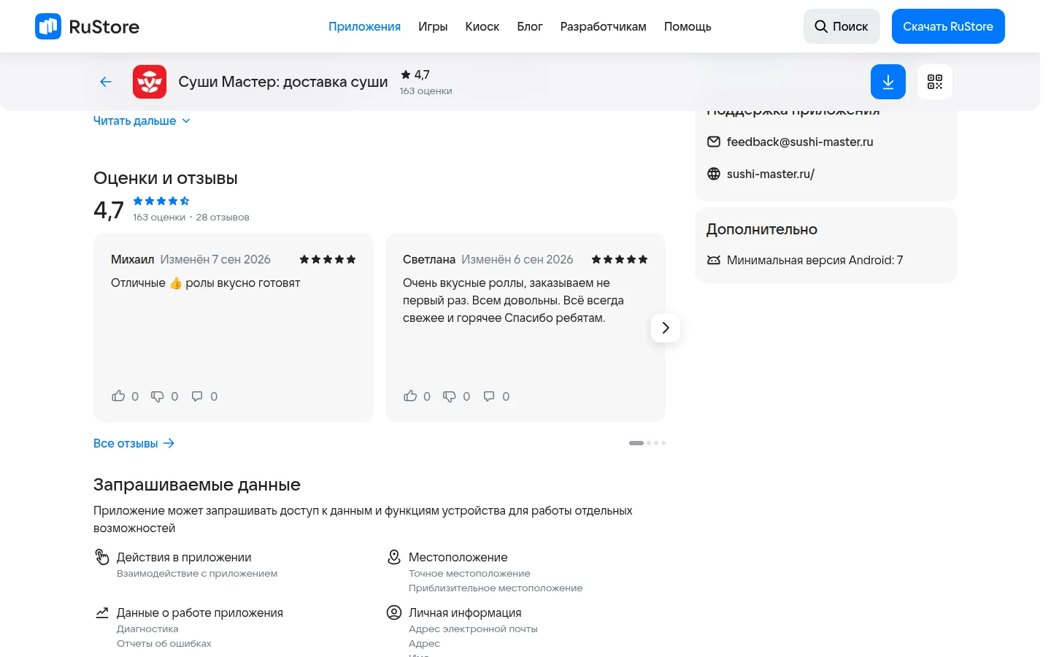Visit the sushi-master.ru/ website link
The width and height of the screenshot is (1051, 657).
771,174
